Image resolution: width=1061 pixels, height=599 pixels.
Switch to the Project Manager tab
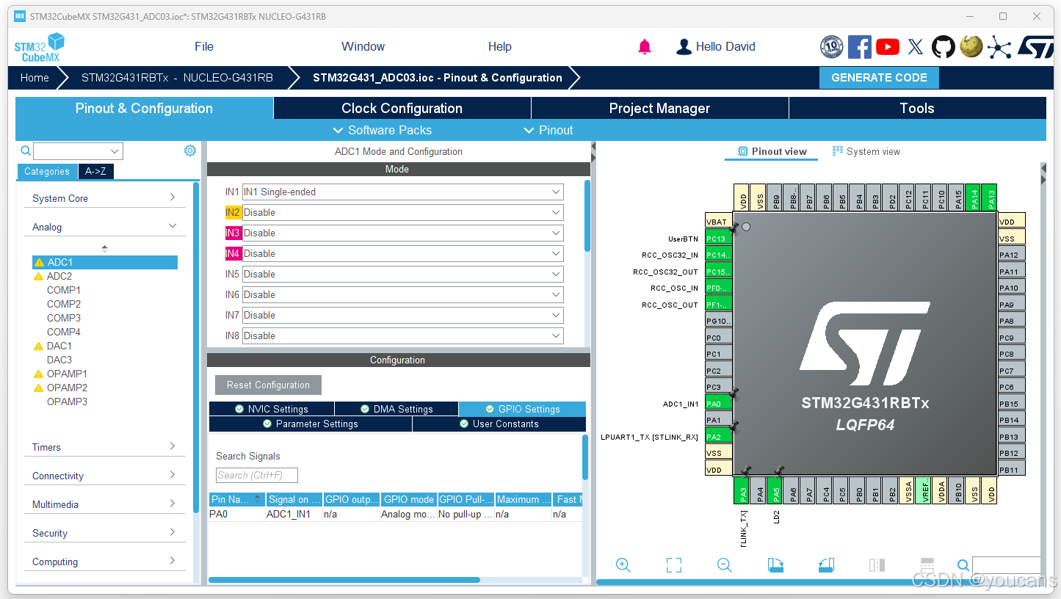coord(660,109)
